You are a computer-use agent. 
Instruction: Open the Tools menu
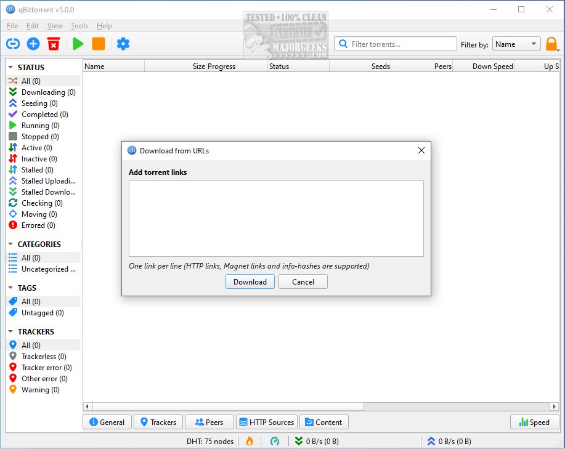[x=79, y=26]
